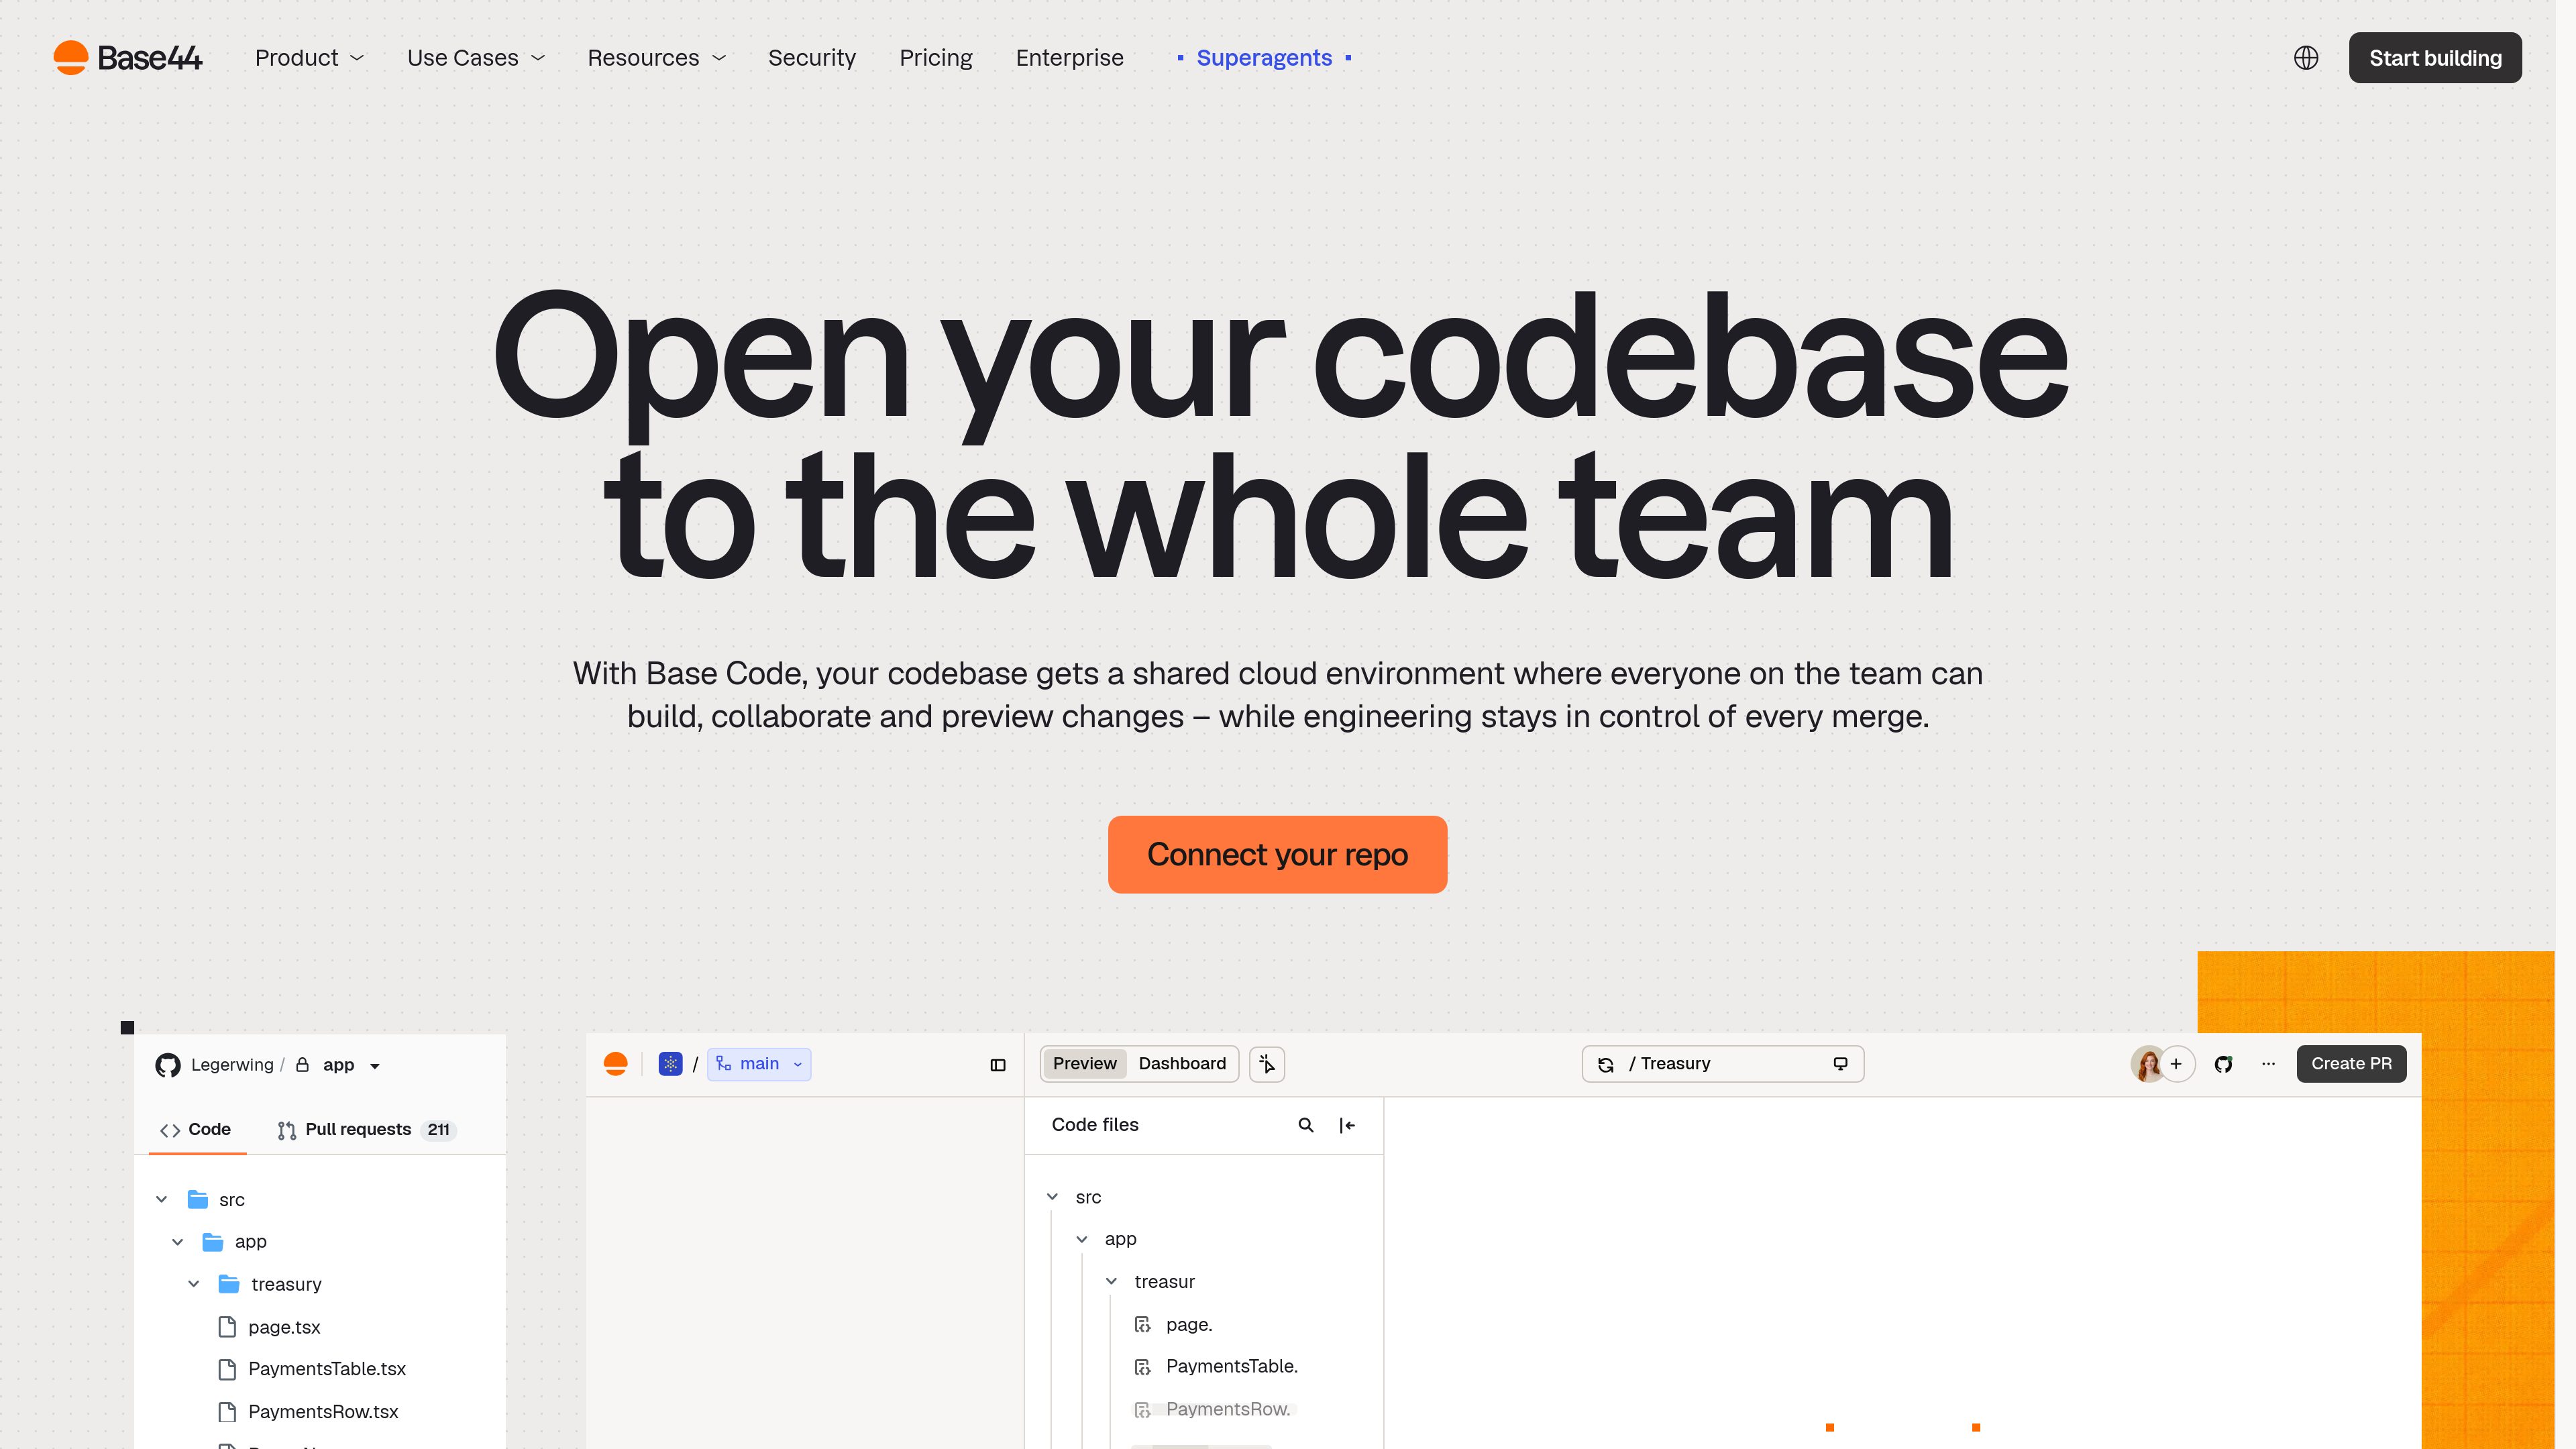Add a collaborator with plus icon
This screenshot has height=1449, width=2576.
click(2176, 1064)
